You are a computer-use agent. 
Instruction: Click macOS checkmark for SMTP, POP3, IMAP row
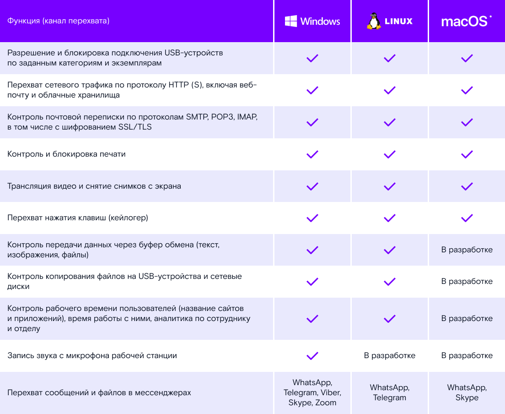coord(467,122)
